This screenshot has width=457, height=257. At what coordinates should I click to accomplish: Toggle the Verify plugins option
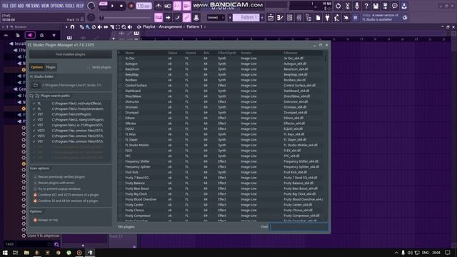click(x=100, y=67)
